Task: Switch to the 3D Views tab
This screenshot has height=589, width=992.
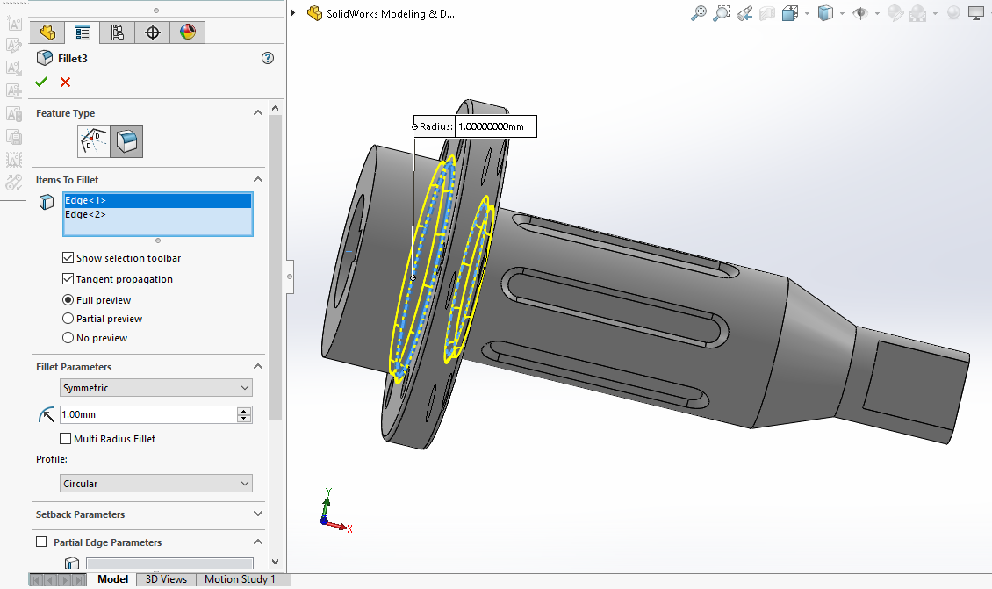Action: pyautogui.click(x=166, y=579)
